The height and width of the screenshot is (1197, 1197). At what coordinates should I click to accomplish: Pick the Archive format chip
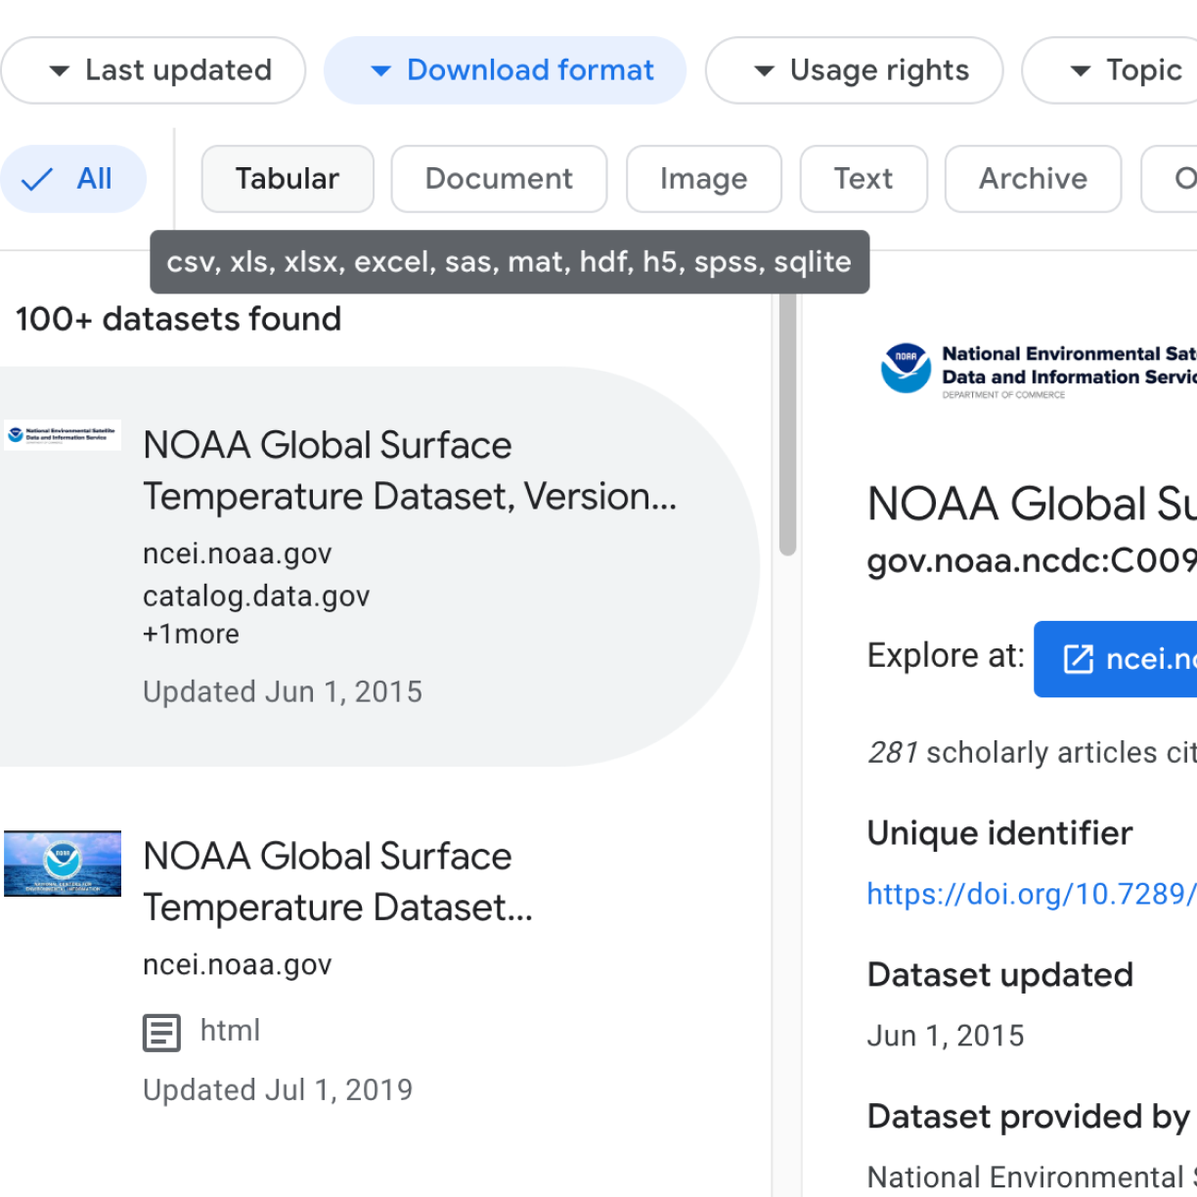[x=1033, y=179]
